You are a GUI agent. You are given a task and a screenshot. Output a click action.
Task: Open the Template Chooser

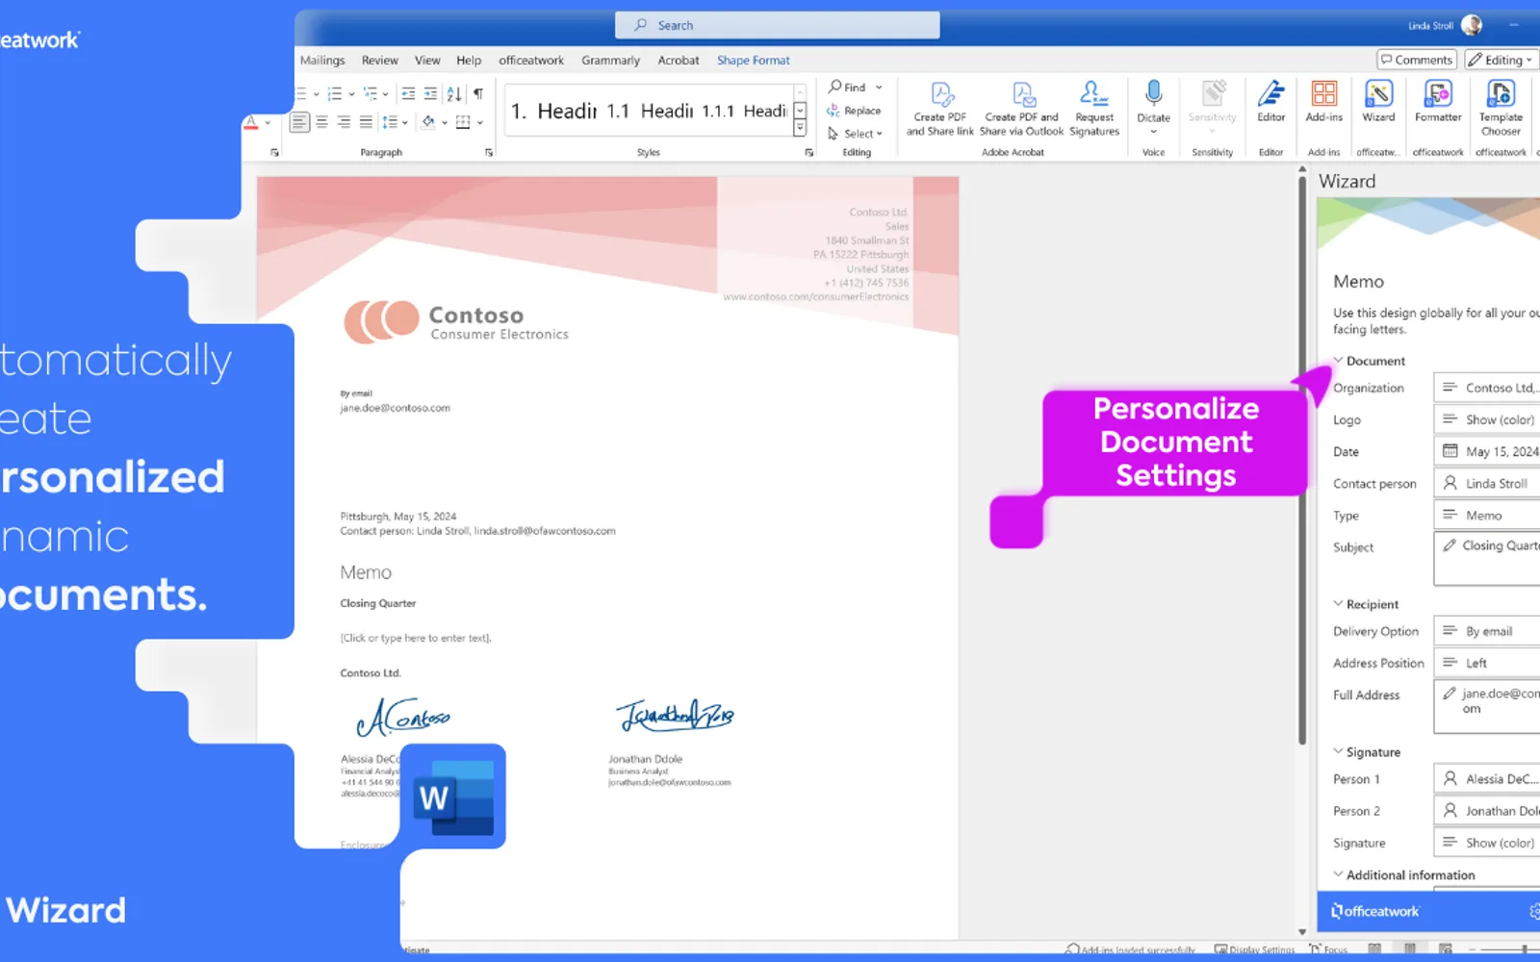pos(1501,108)
